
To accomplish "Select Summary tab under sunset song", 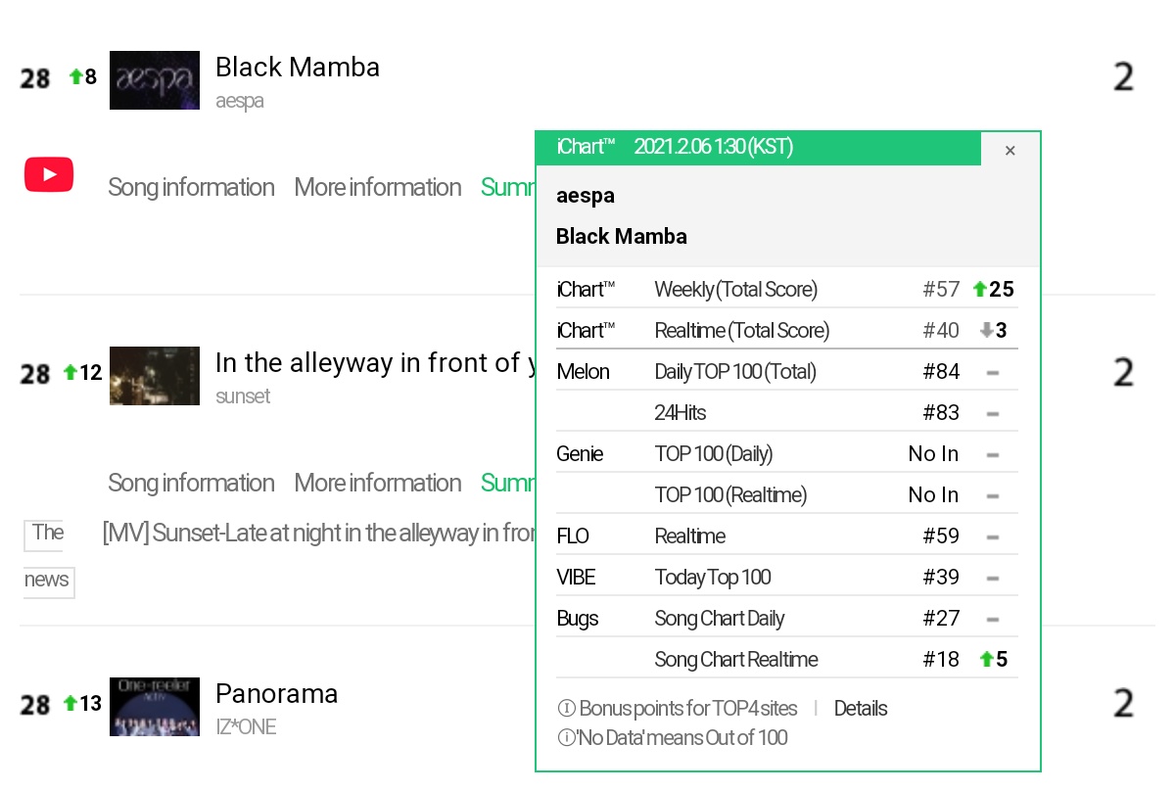I will pos(508,484).
